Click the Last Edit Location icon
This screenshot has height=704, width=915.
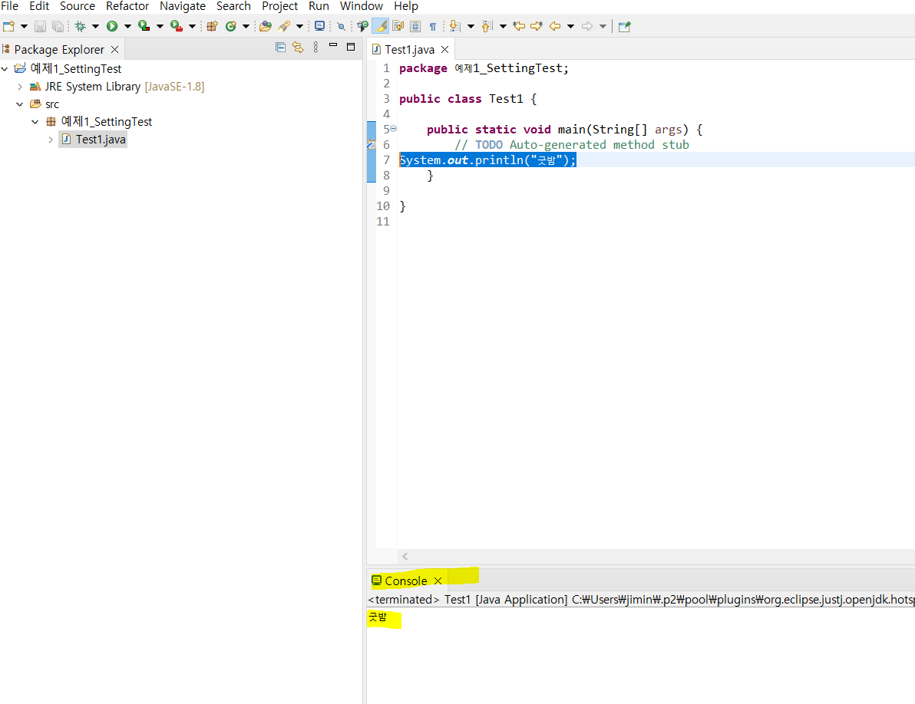(x=519, y=26)
